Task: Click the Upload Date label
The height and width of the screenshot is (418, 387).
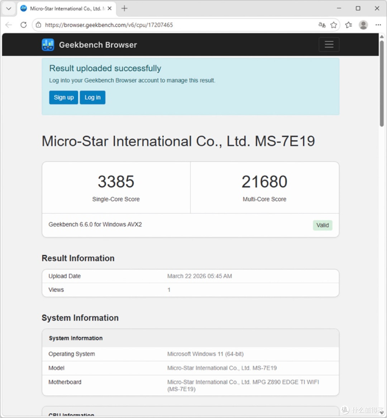Action: tap(64, 276)
